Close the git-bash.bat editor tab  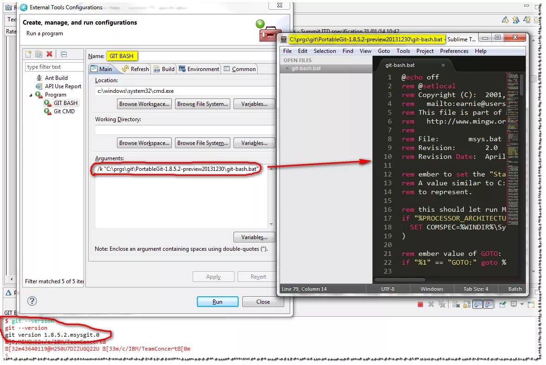pyautogui.click(x=443, y=65)
